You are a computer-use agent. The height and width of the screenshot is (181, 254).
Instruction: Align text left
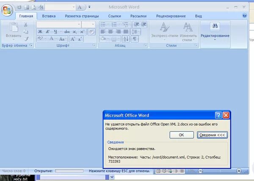click(103, 32)
